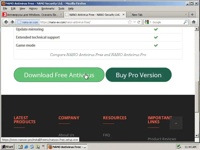Jump to page top with the up-arrow button
Viewport: 200px width, 150px height.
tap(176, 123)
